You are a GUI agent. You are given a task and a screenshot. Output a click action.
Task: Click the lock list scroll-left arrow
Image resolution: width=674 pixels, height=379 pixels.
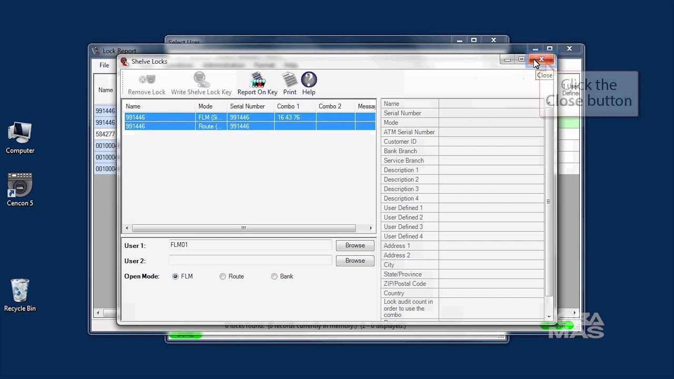pos(127,228)
